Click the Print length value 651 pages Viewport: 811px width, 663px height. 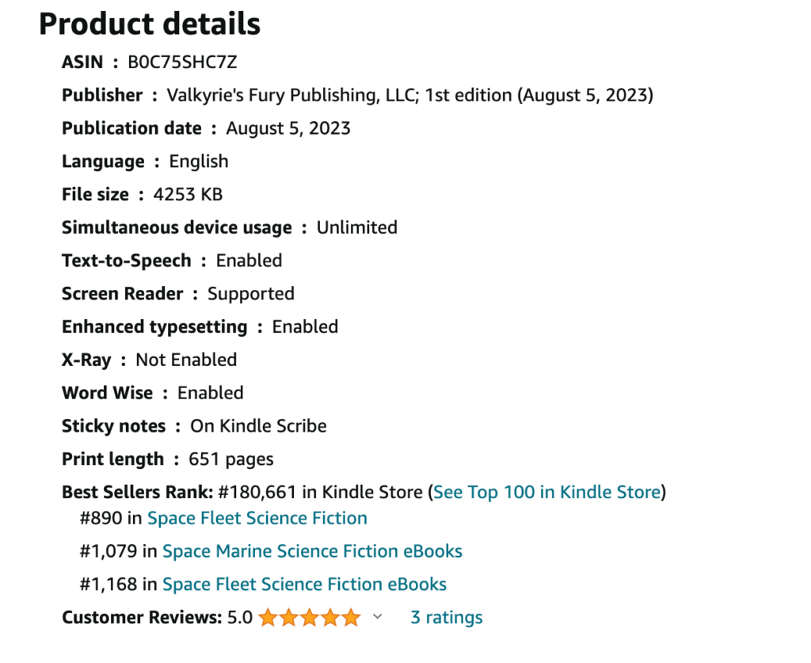coord(230,459)
